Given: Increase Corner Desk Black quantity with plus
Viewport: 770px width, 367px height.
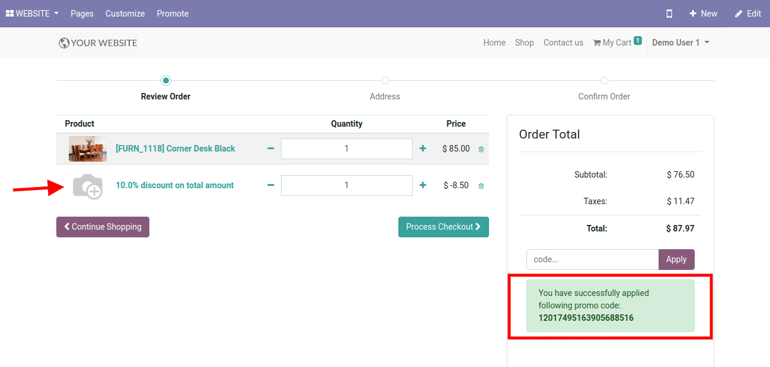Looking at the screenshot, I should [x=423, y=149].
